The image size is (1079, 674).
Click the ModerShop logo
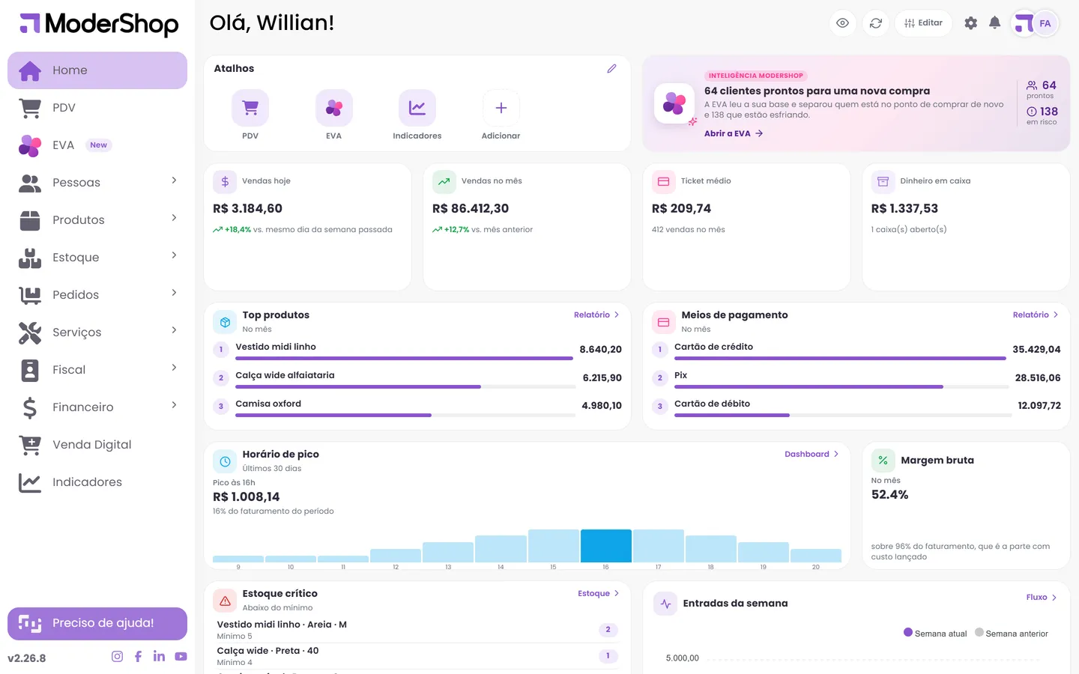coord(99,24)
